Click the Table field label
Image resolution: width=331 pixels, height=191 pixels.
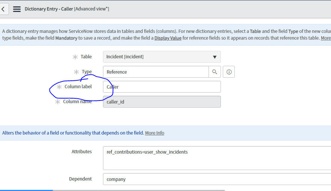pyautogui.click(x=86, y=57)
